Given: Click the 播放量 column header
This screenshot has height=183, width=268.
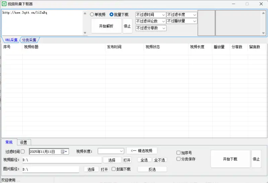Looking at the screenshot, I should pos(221,47).
